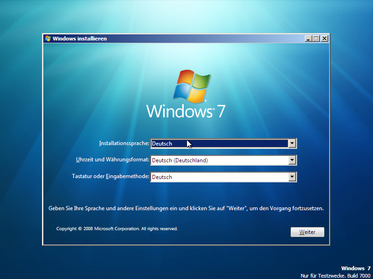Click the Build 7000 watermark on desktop
The height and width of the screenshot is (279, 373).
(336, 276)
